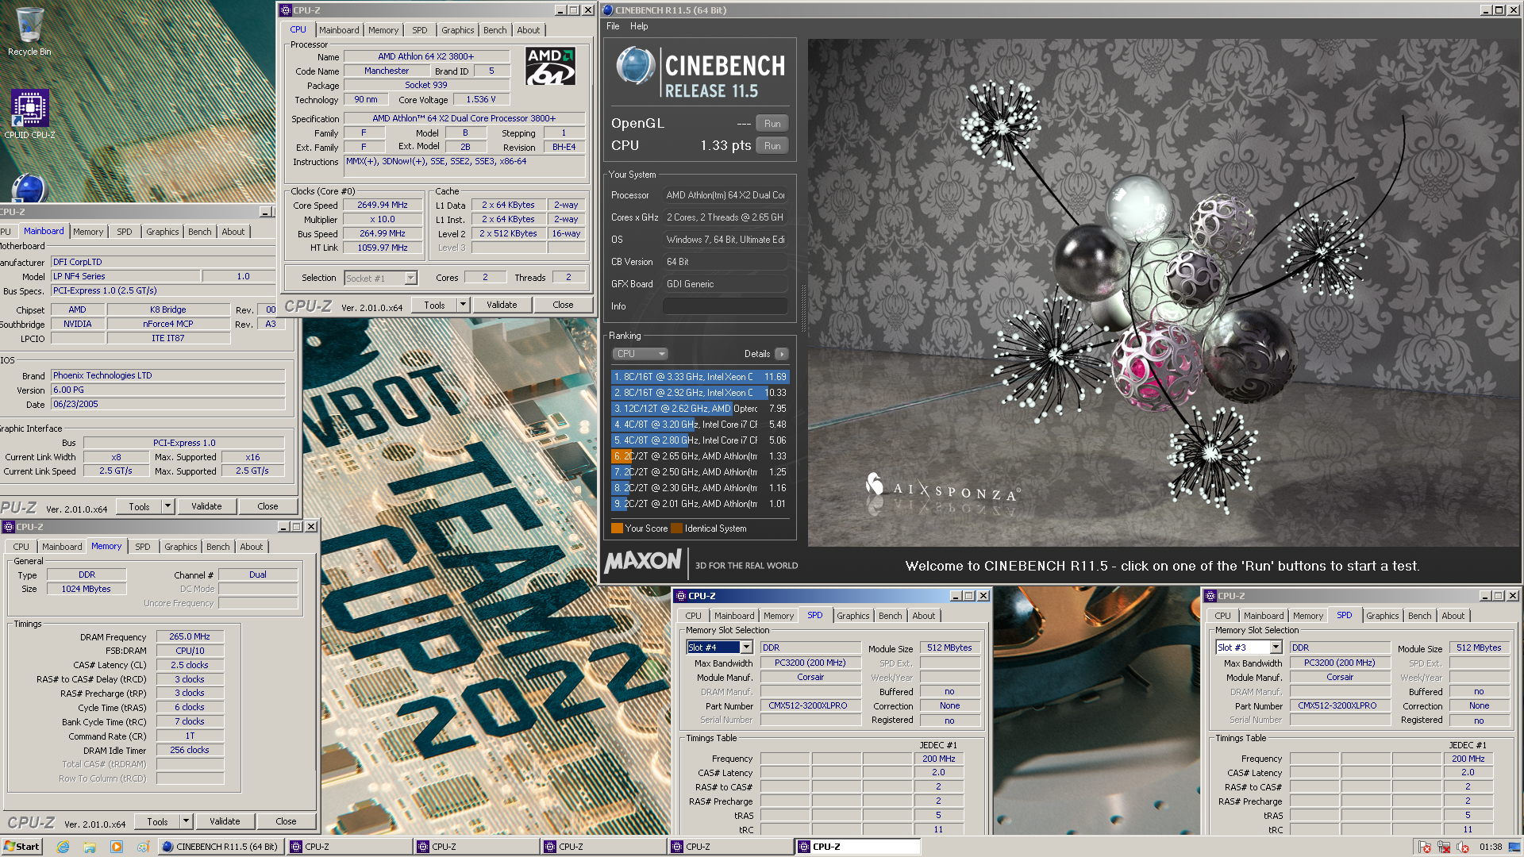This screenshot has width=1524, height=857.
Task: Click the Details arrow icon in Ranking
Action: pos(782,354)
